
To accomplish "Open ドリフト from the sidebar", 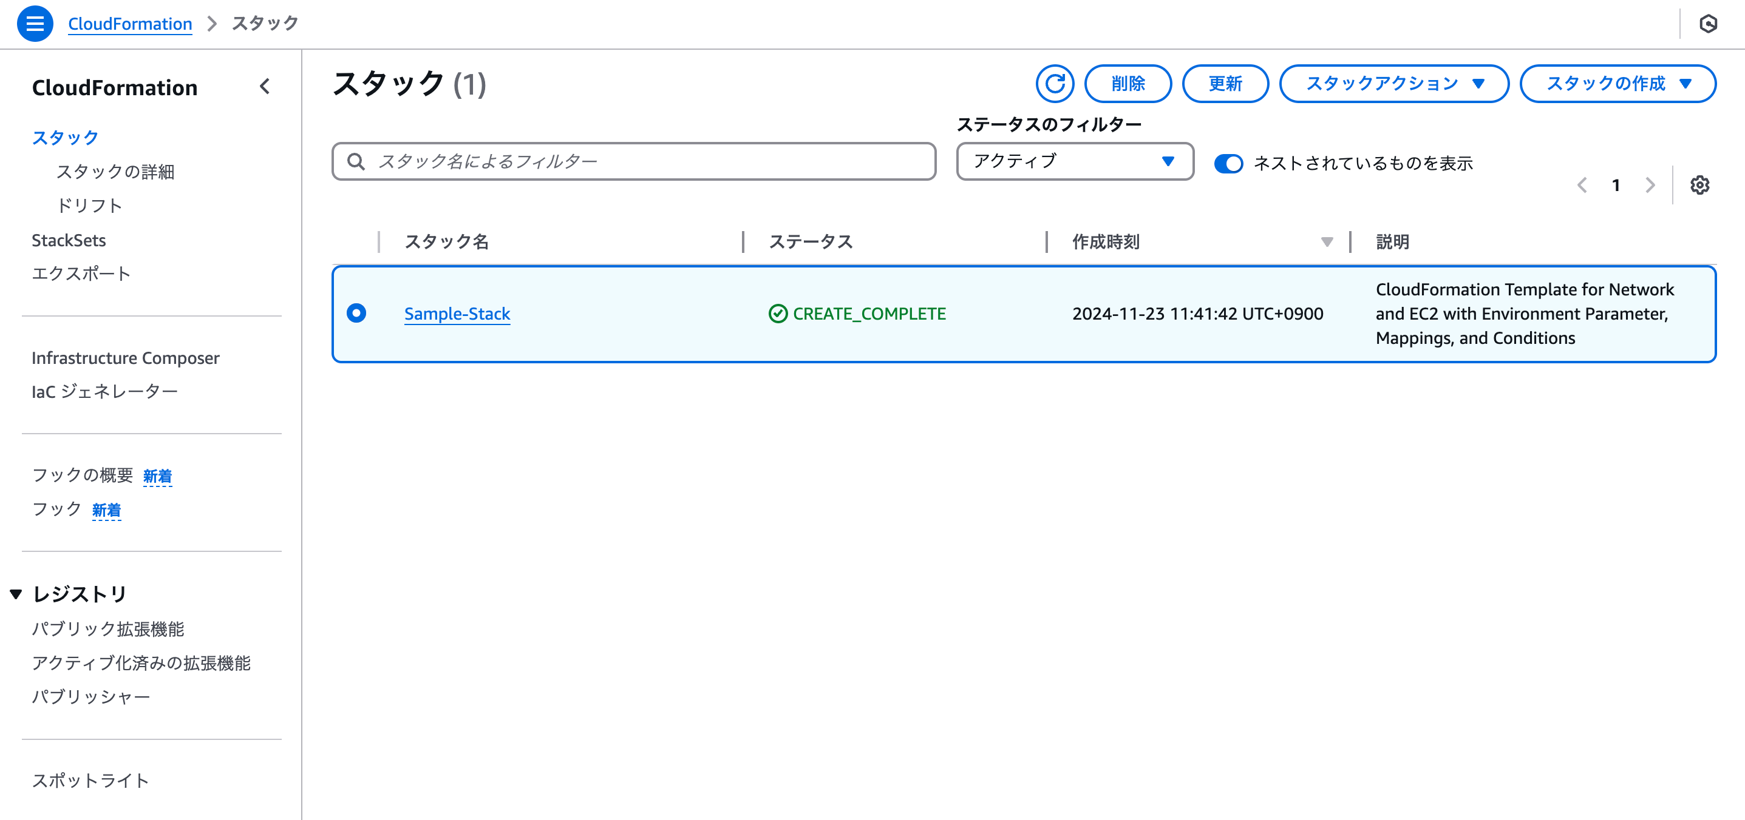I will pos(90,205).
